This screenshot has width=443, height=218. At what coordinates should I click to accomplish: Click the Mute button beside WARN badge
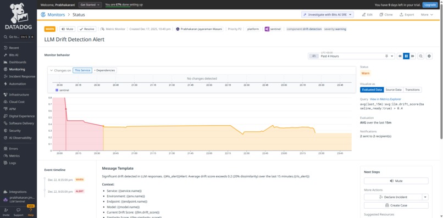[x=67, y=29]
